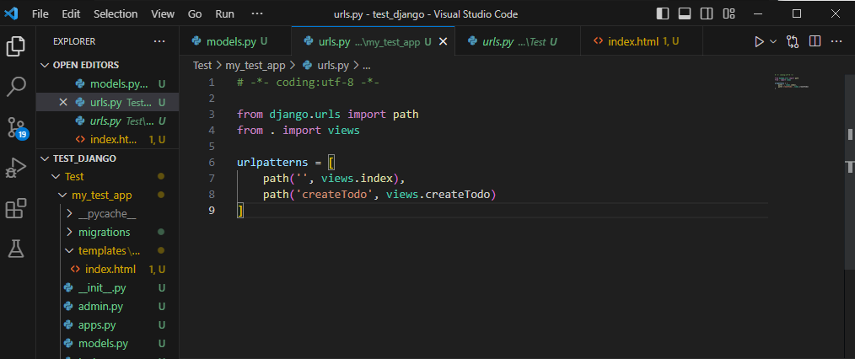Screen dimensions: 855x359
Task: Open the File menu
Action: [40, 14]
